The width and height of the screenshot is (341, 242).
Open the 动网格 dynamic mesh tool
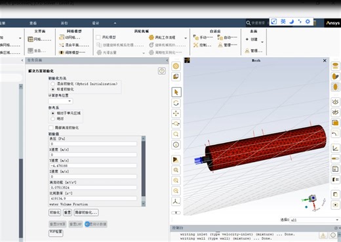[70, 37]
